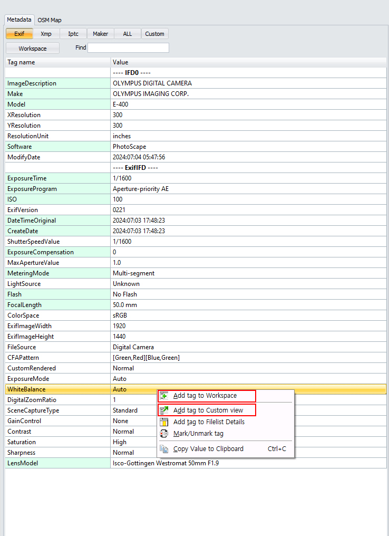The height and width of the screenshot is (536, 389).
Task: Open the OSM Map tab
Action: pos(50,20)
